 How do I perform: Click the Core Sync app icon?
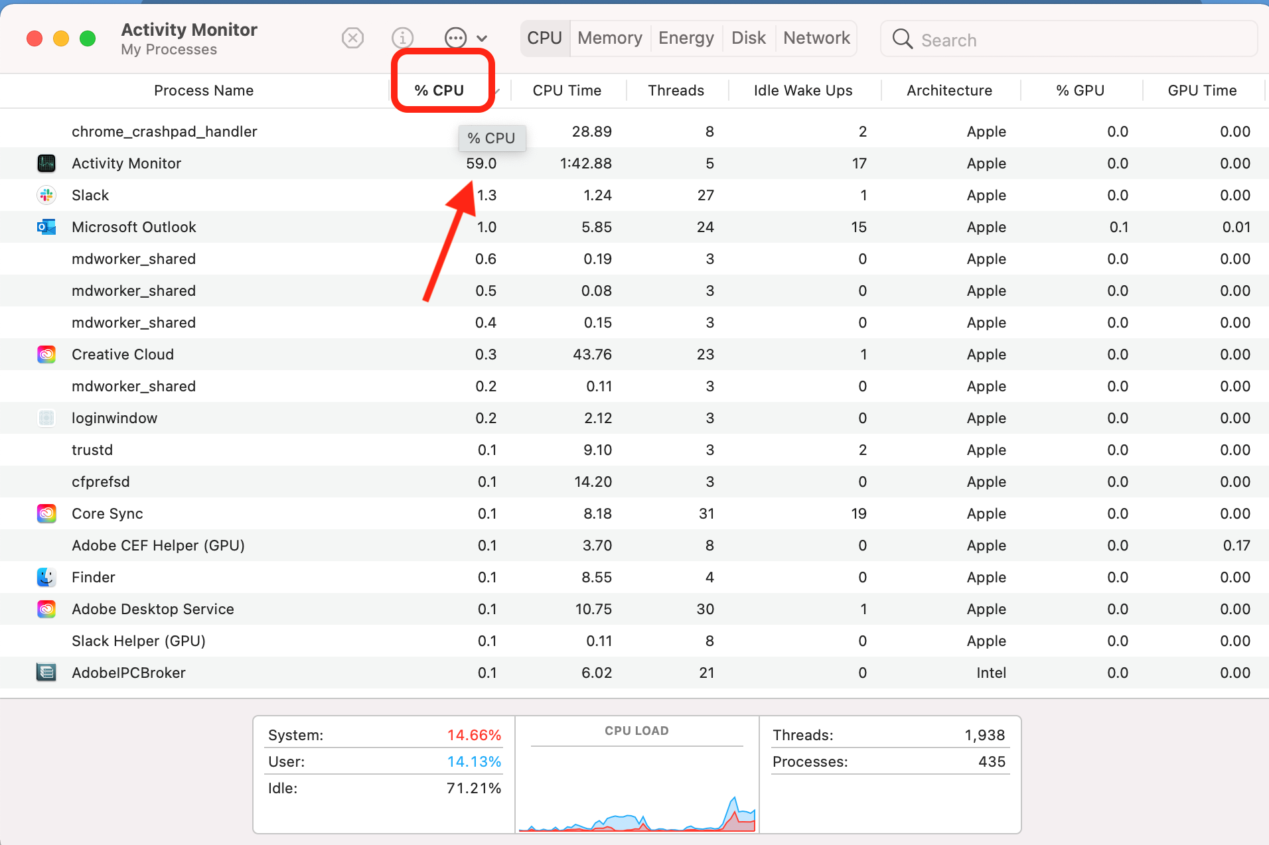coord(46,513)
